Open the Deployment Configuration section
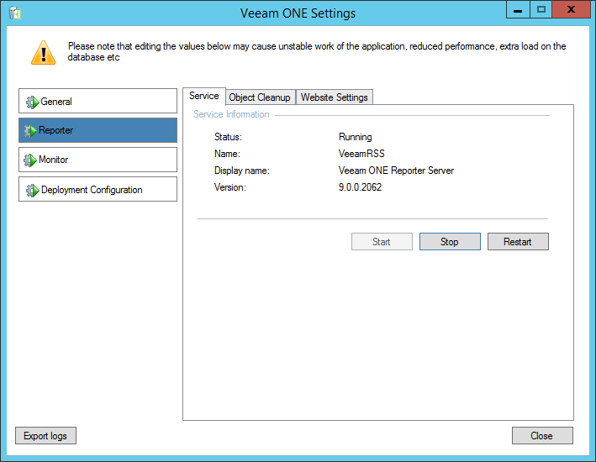596x462 pixels. [x=98, y=189]
